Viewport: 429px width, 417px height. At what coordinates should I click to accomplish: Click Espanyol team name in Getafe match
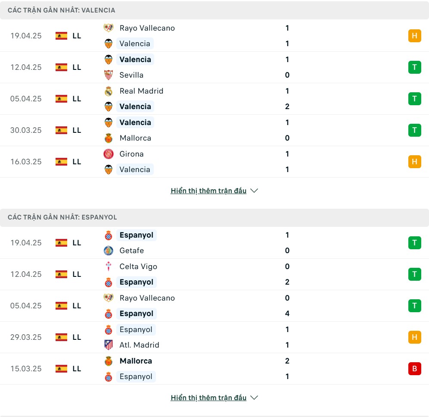click(136, 235)
